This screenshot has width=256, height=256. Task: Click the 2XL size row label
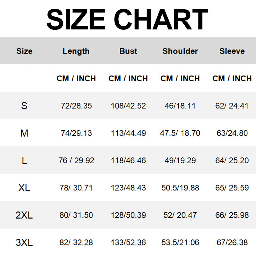[24, 215]
